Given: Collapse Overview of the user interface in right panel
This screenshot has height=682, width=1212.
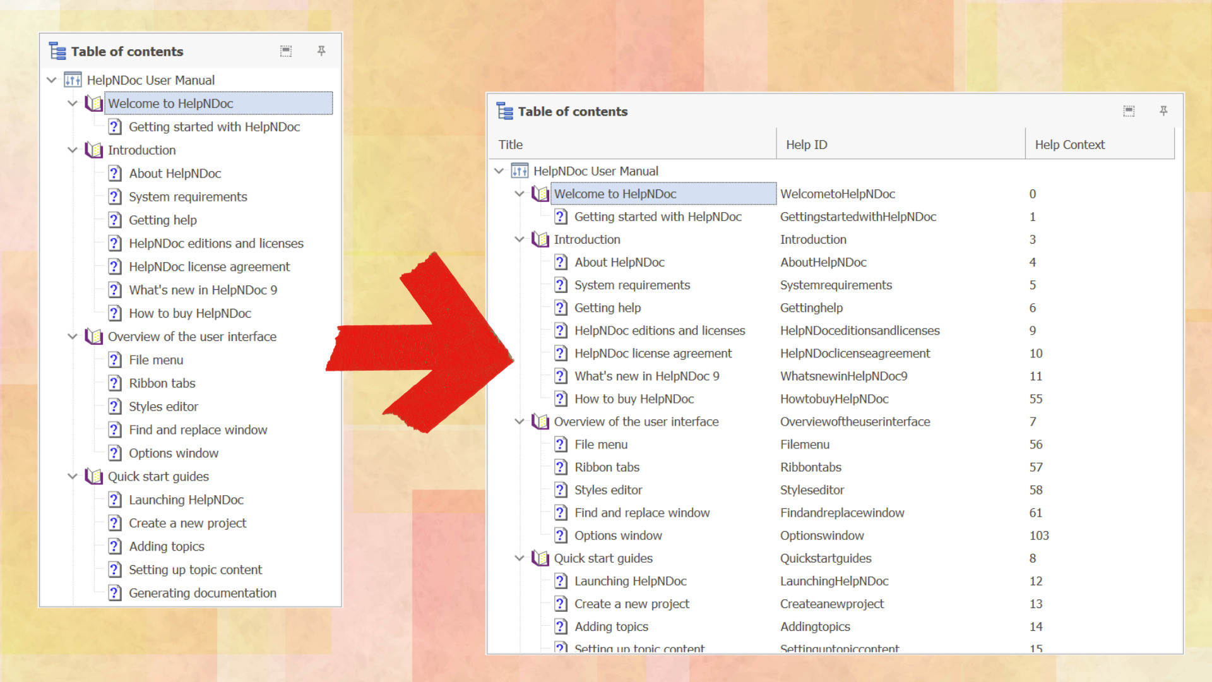Looking at the screenshot, I should (x=520, y=421).
